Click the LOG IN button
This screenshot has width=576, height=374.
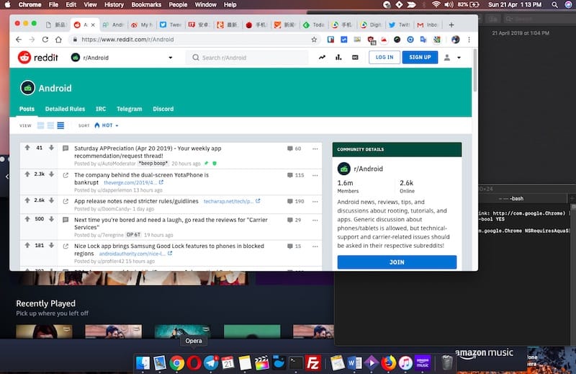[x=384, y=58]
